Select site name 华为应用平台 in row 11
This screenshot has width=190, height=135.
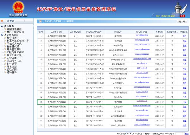(118, 83)
